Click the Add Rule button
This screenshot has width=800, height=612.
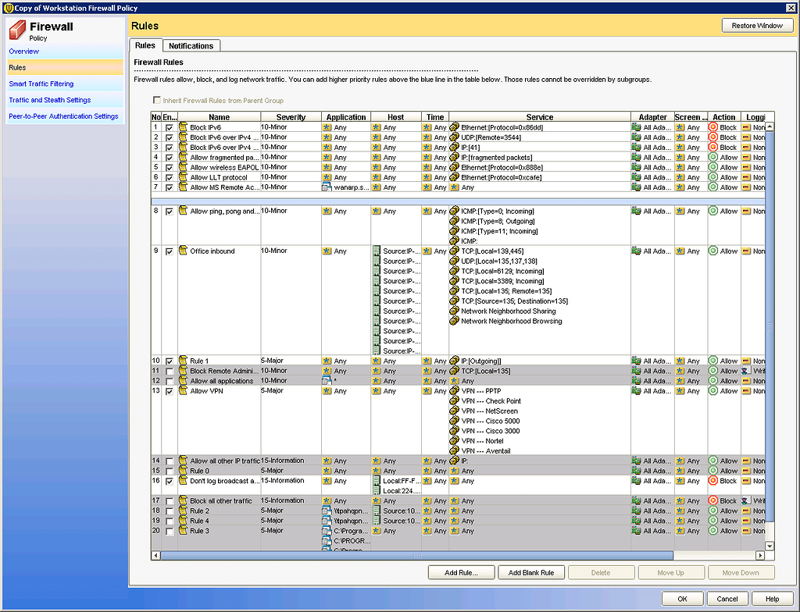460,572
